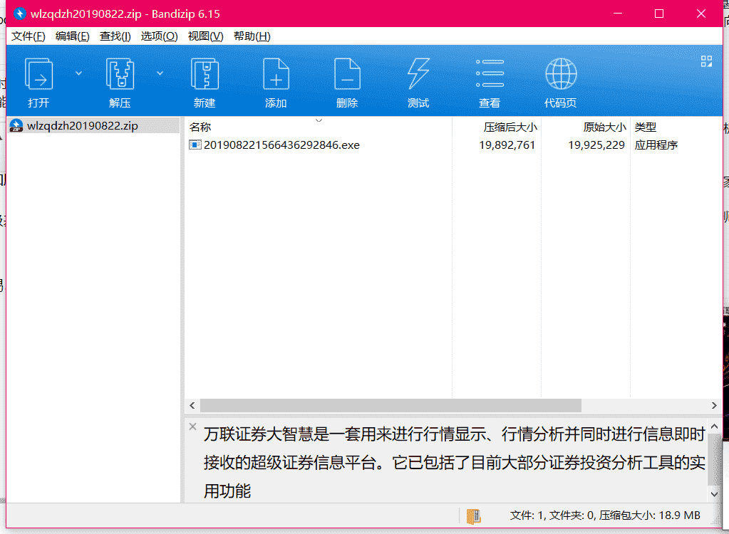Open the 文件(F) menu
Image resolution: width=729 pixels, height=534 pixels.
(29, 36)
